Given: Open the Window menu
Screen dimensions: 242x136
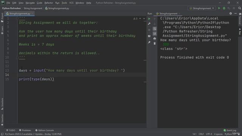Looking at the screenshot, I should tap(80, 3).
